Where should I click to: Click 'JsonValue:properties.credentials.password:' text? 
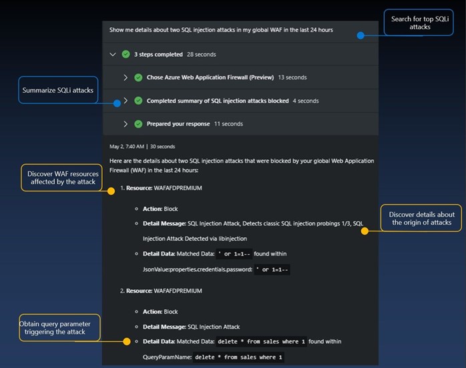point(198,270)
